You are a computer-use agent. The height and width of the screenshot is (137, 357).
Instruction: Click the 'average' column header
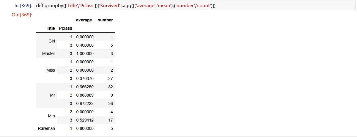(x=84, y=20)
